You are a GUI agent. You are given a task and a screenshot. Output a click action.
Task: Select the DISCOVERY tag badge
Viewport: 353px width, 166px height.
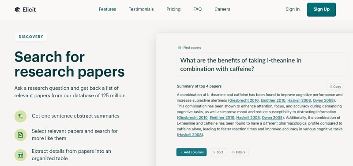31,37
